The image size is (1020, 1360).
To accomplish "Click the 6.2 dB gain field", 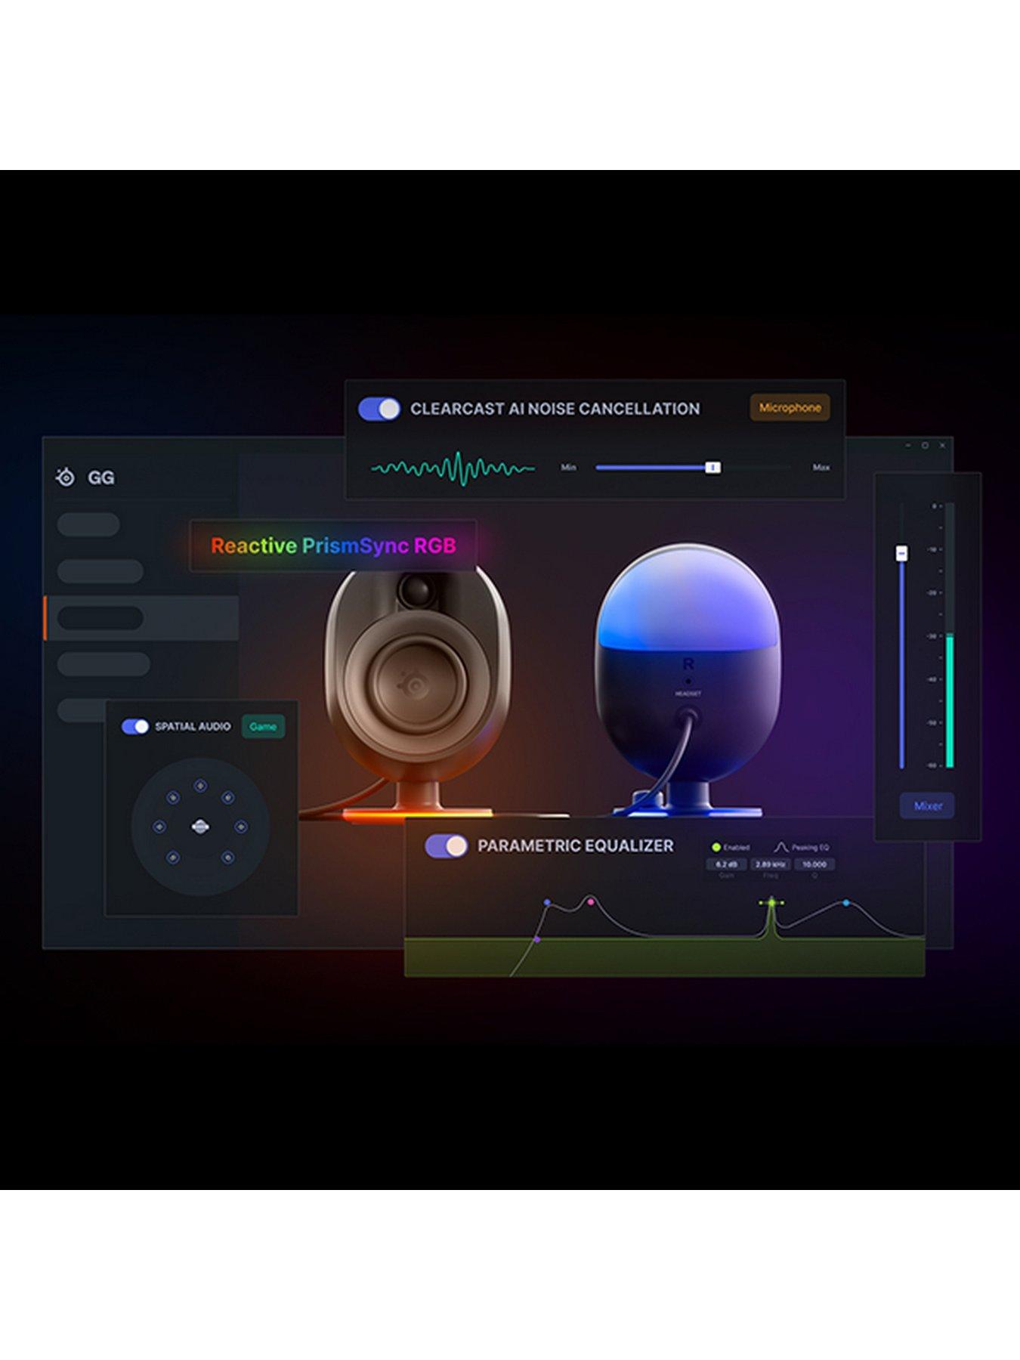I will click(x=726, y=864).
